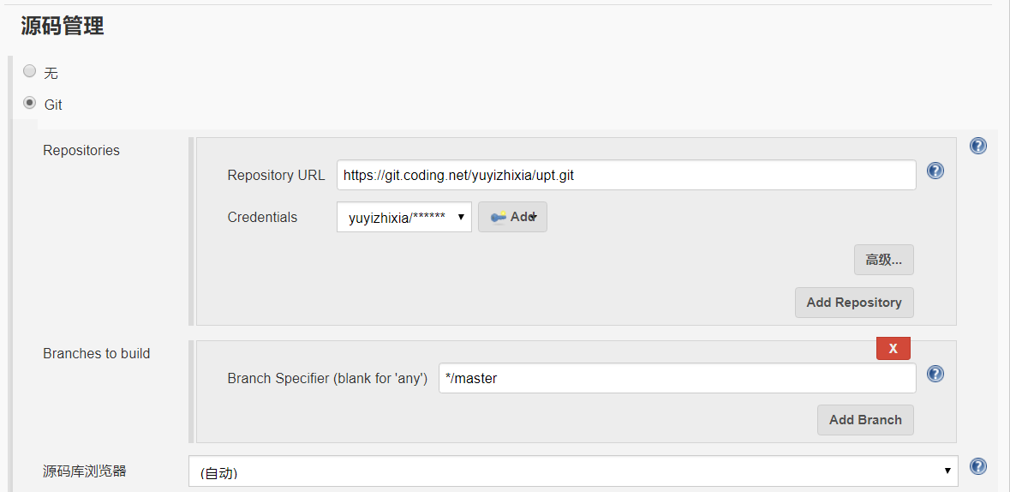Image resolution: width=1010 pixels, height=492 pixels.
Task: Select the 无 source control option
Action: 30,72
